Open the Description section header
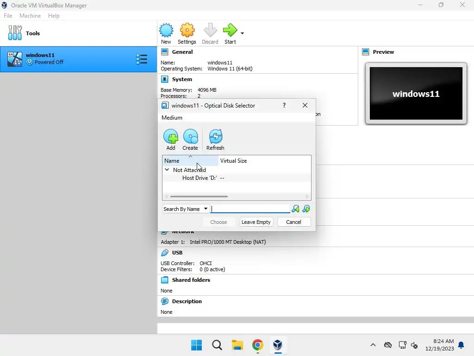The width and height of the screenshot is (474, 356). tap(187, 301)
